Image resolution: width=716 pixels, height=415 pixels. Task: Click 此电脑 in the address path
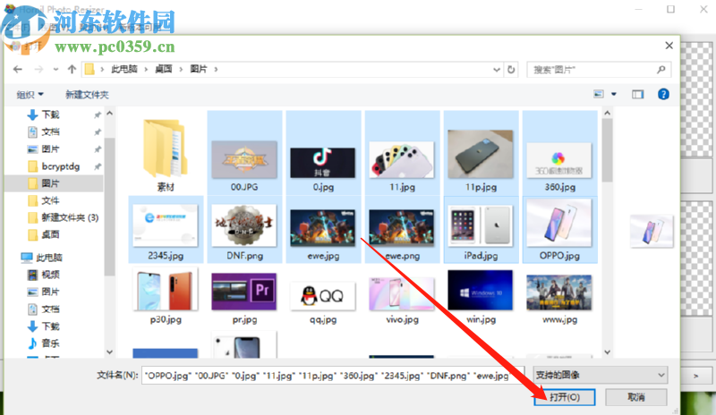click(x=124, y=69)
